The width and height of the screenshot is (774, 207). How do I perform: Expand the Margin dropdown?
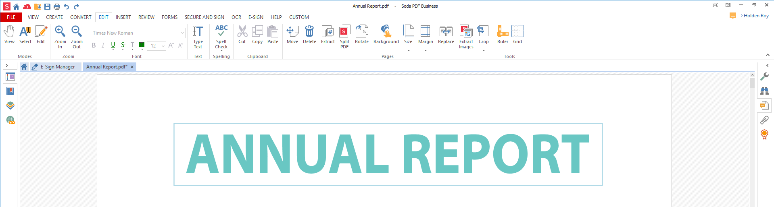click(x=426, y=50)
